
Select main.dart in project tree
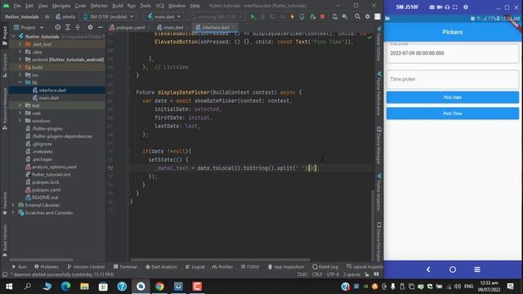click(x=48, y=98)
